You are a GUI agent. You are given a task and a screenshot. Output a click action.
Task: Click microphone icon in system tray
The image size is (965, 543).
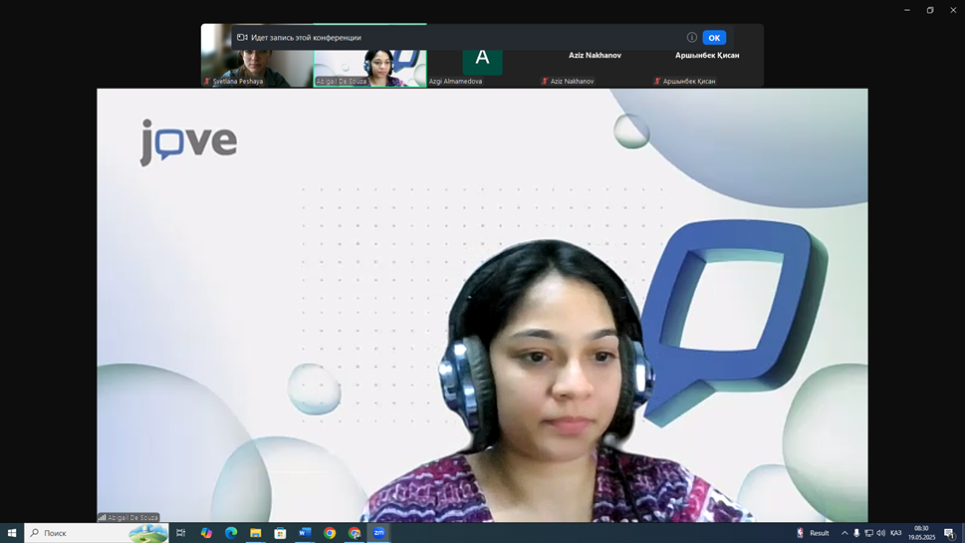point(856,533)
